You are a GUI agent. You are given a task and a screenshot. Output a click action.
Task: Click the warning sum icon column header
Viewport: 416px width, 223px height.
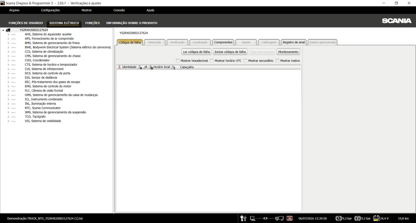[x=173, y=67]
